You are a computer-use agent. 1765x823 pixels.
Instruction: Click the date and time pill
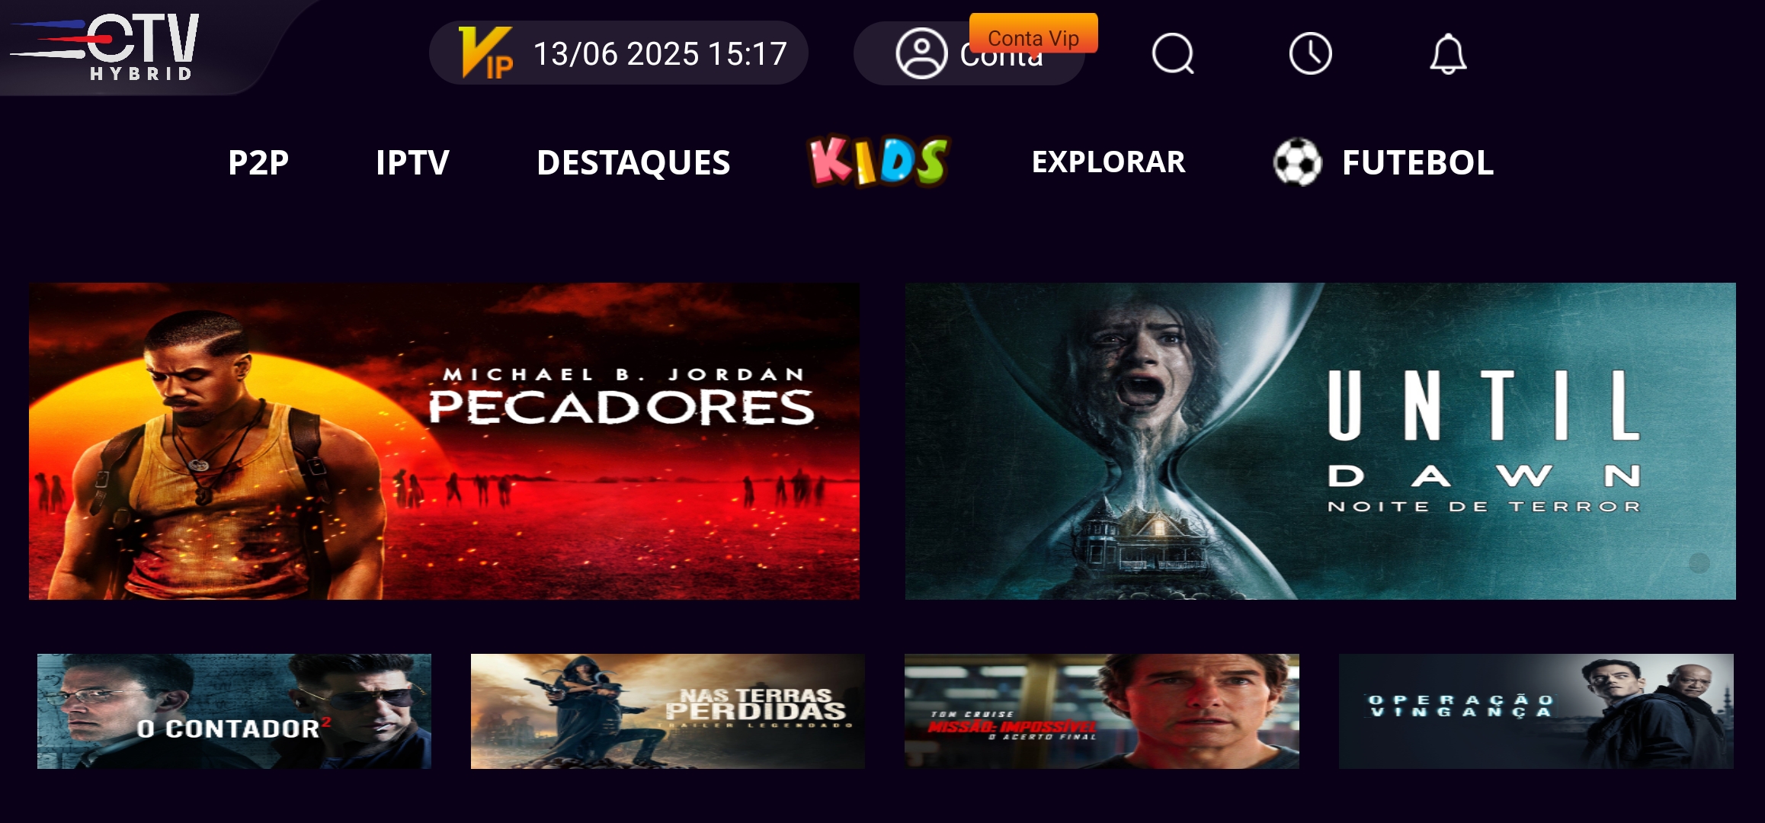pyautogui.click(x=619, y=53)
